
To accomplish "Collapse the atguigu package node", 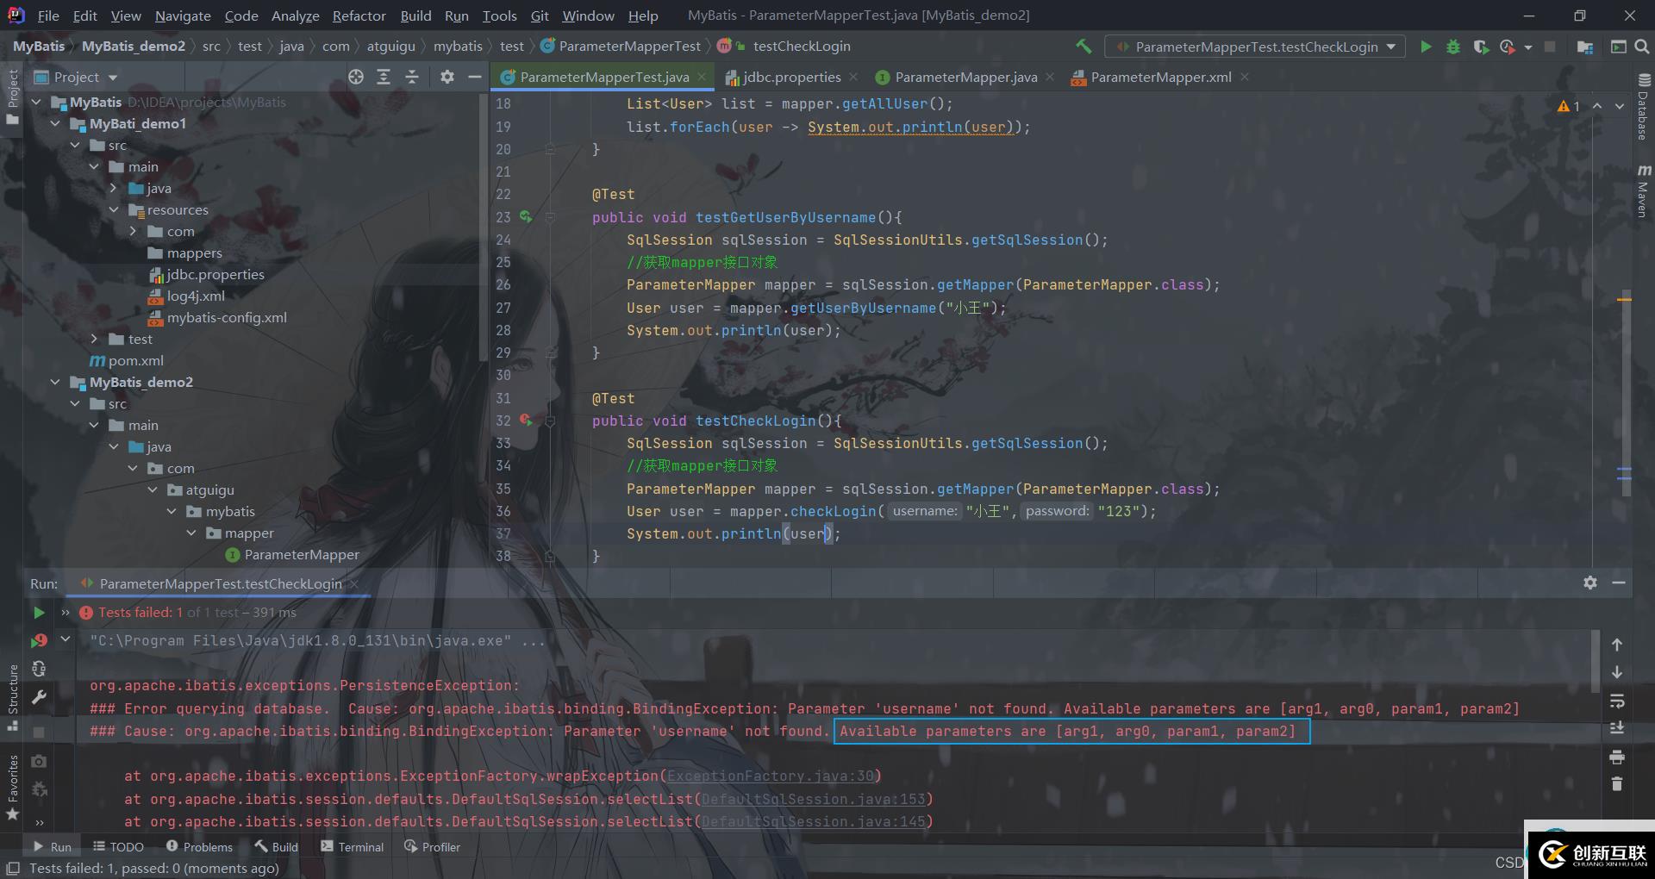I will pos(153,489).
